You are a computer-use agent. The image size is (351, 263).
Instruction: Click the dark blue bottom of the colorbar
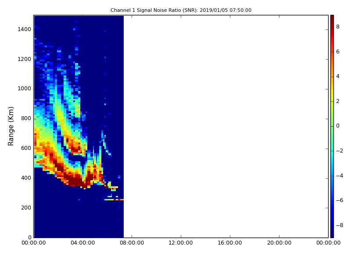(332, 233)
